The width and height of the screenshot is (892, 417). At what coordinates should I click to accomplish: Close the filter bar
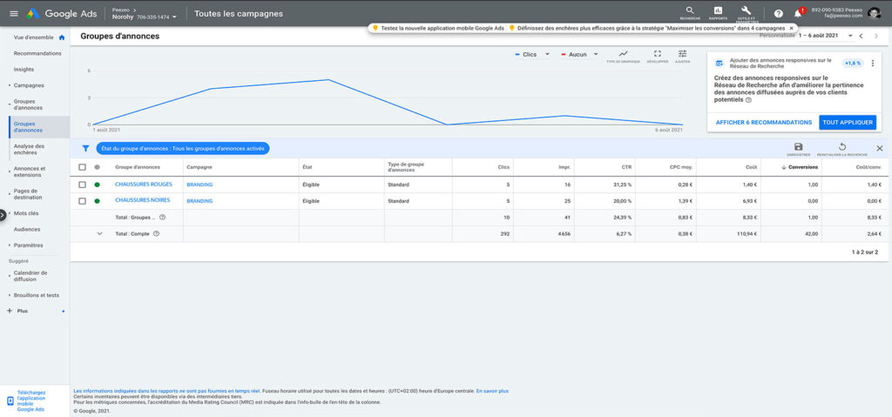880,149
